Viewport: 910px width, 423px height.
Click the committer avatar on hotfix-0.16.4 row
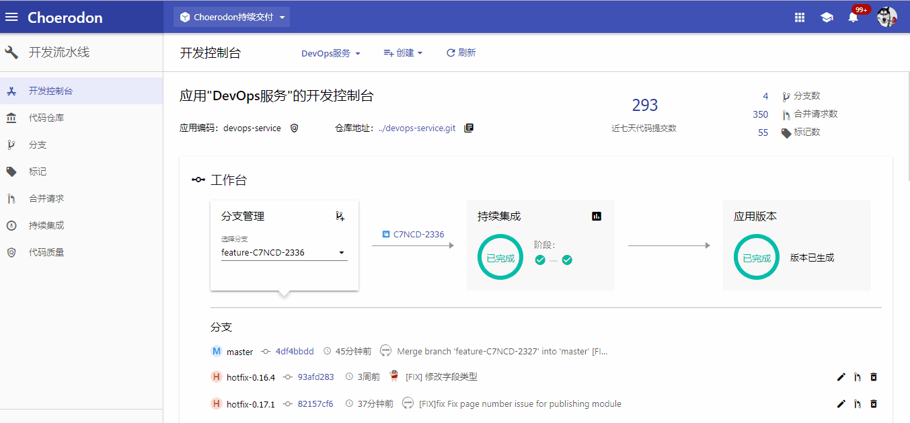(x=394, y=376)
